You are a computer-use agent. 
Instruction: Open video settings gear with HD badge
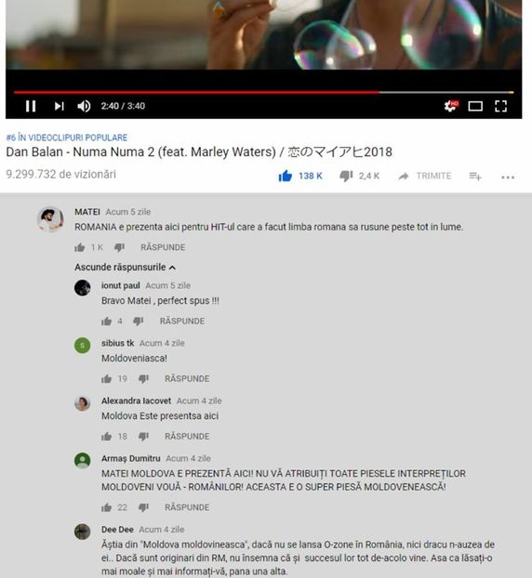pos(451,106)
